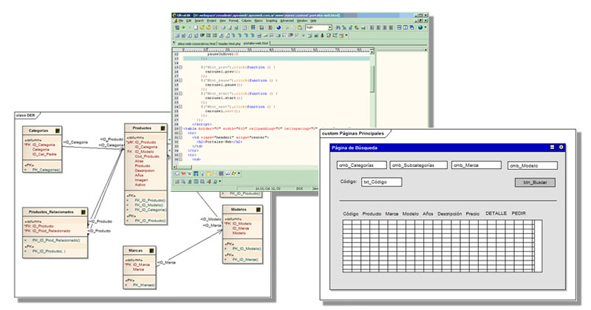Collapse the code fold at line 15
This screenshot has height=310, width=591.
pos(180,67)
